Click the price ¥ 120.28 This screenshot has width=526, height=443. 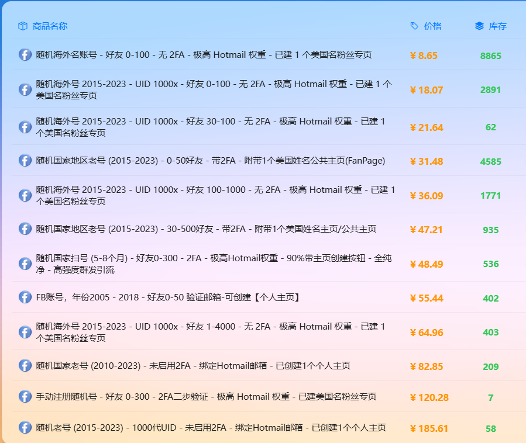(x=429, y=397)
